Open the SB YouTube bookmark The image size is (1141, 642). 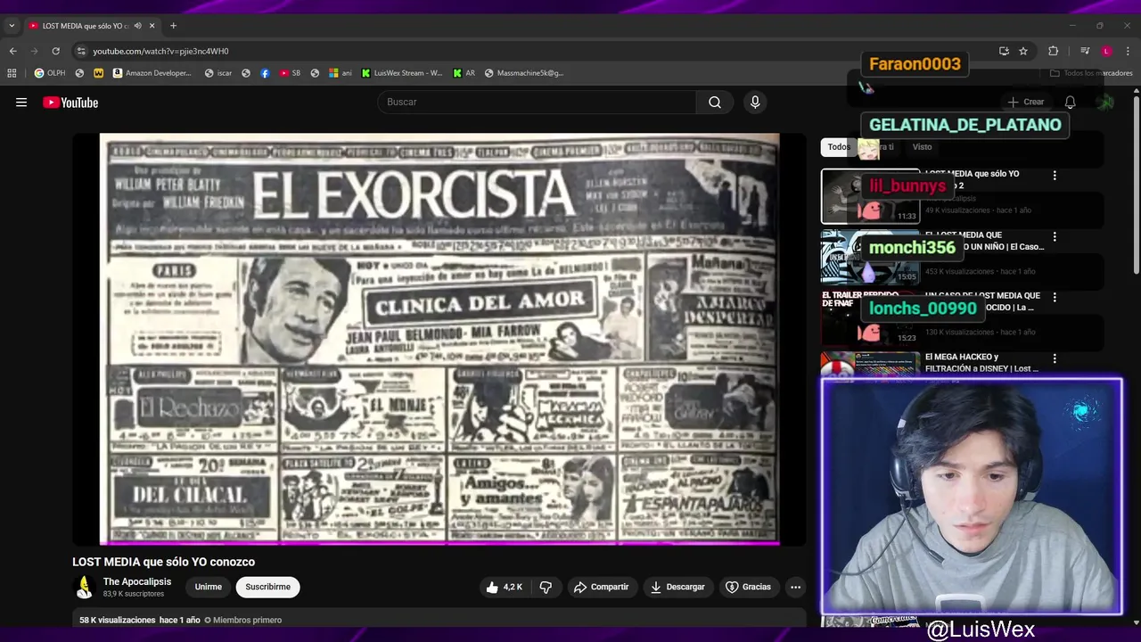click(290, 73)
